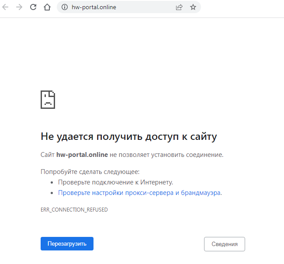Go to the Home page icon
This screenshot has height=264, width=284.
click(47, 7)
